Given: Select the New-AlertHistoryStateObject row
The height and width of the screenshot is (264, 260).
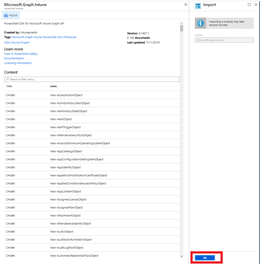Looking at the screenshot, I should [x=92, y=111].
